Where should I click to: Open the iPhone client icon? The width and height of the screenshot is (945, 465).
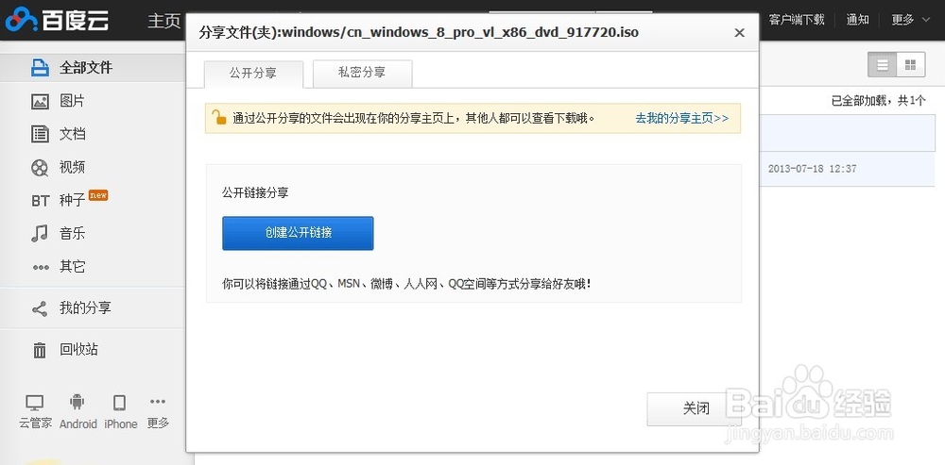pyautogui.click(x=120, y=403)
